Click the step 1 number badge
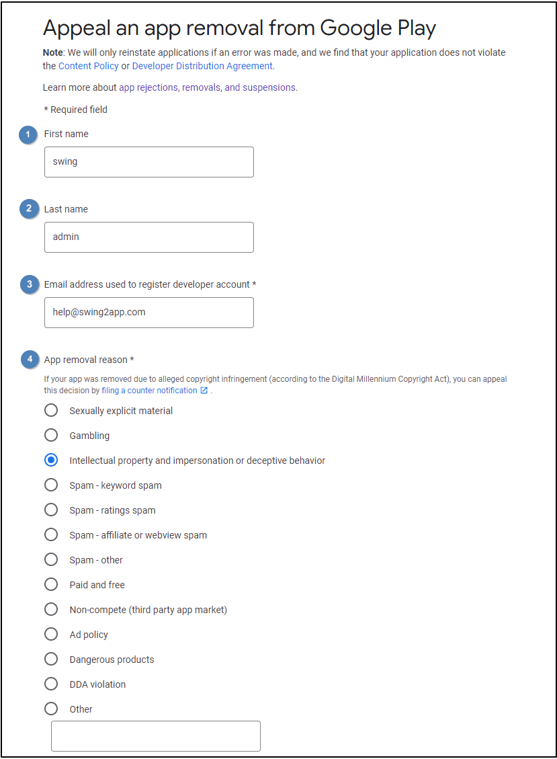This screenshot has width=557, height=759. (28, 134)
